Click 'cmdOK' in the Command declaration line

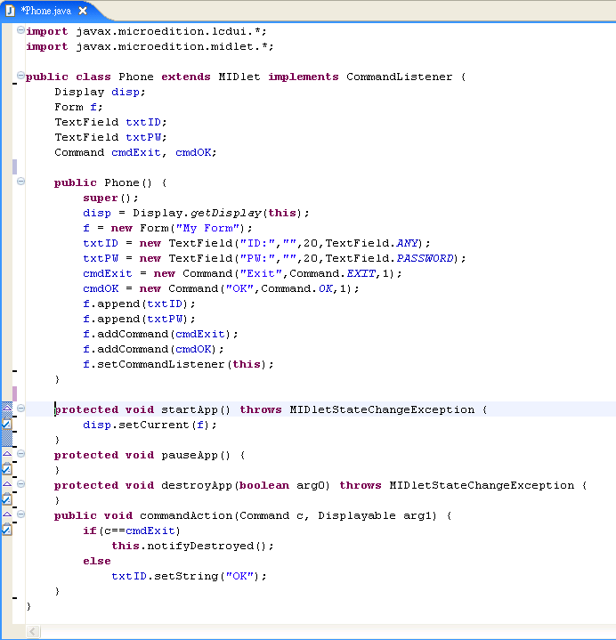tap(193, 152)
